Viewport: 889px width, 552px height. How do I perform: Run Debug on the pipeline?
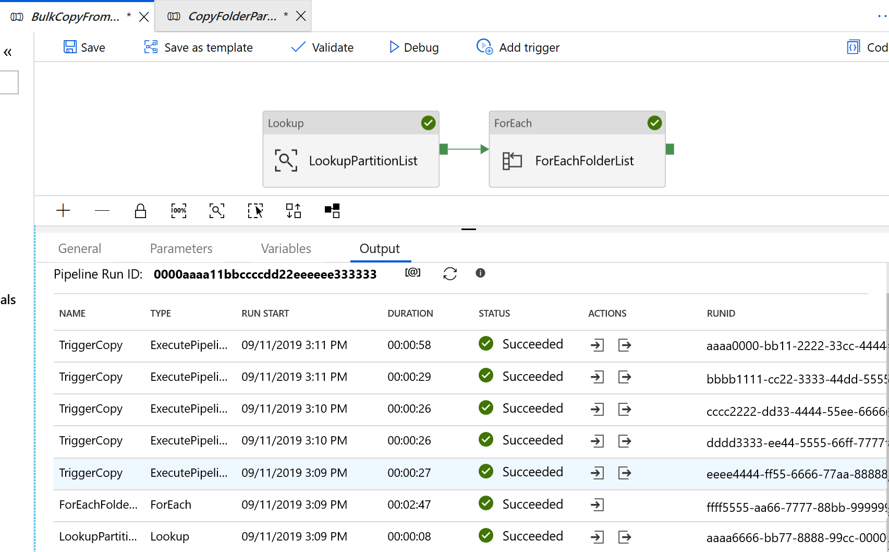point(413,47)
